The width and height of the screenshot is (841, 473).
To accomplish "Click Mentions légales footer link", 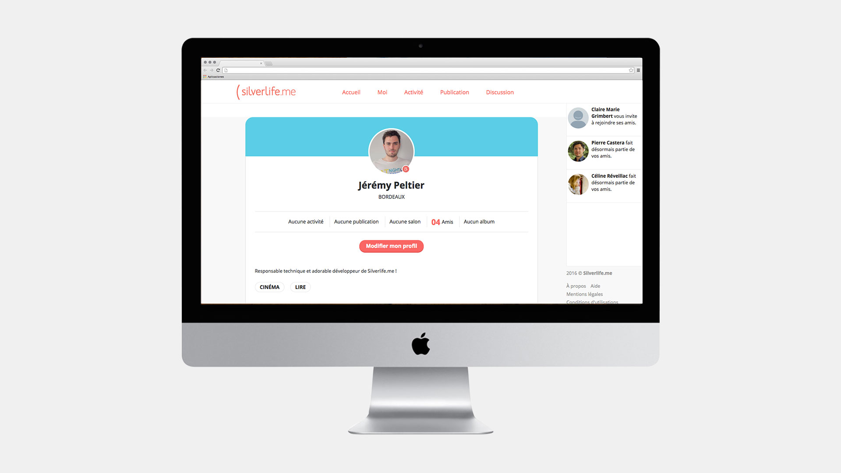I will (x=585, y=294).
